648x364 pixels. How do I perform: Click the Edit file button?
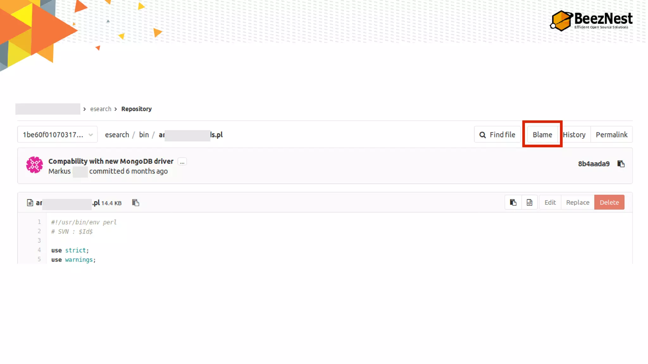pos(550,202)
